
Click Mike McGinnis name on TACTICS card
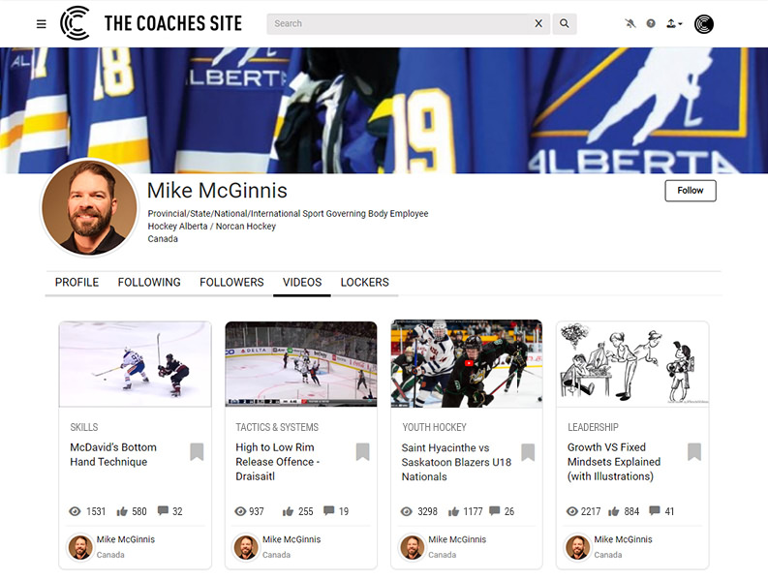click(292, 539)
